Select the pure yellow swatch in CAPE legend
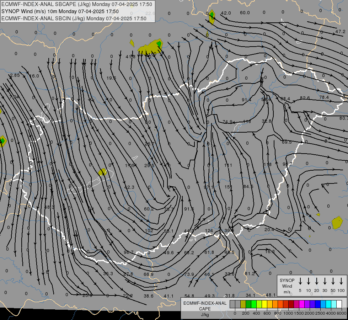Screen dimensions: 348x320 (264, 304)
